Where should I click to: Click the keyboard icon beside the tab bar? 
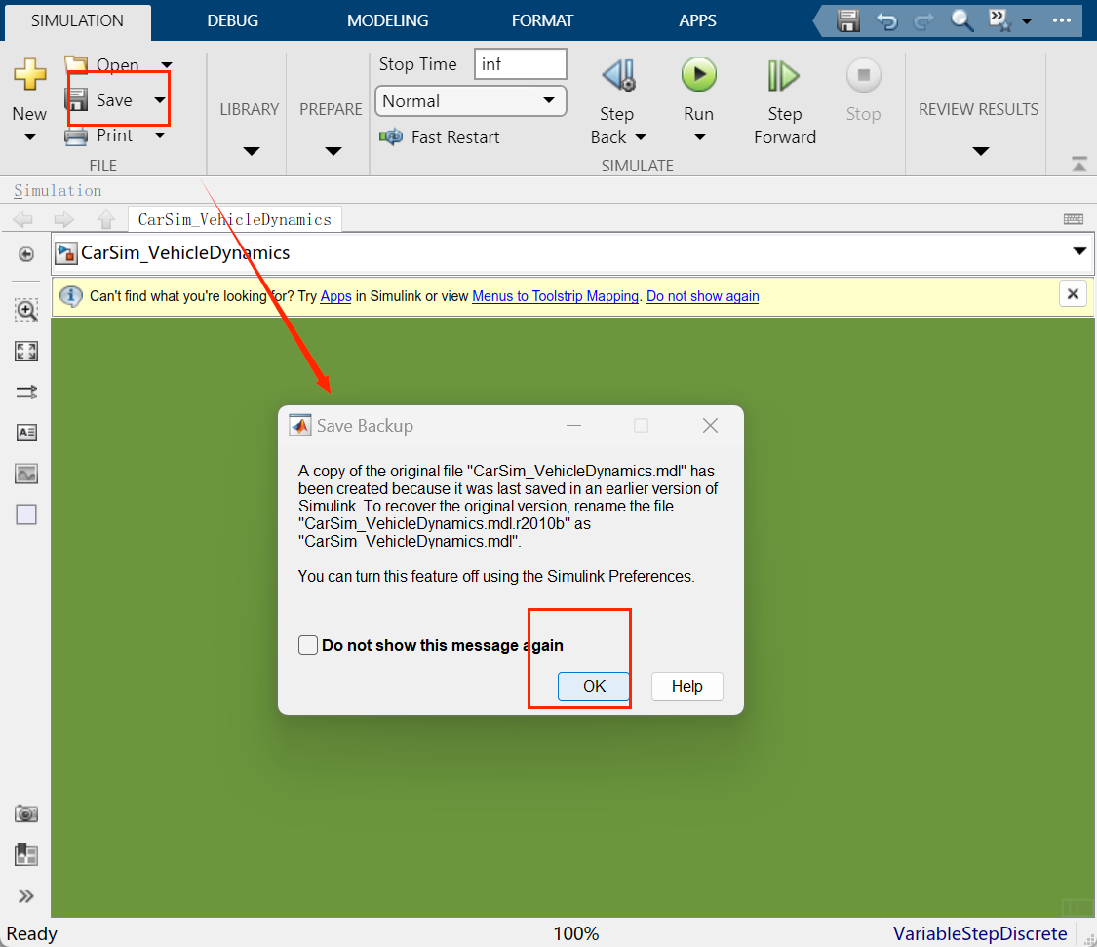tap(1074, 219)
